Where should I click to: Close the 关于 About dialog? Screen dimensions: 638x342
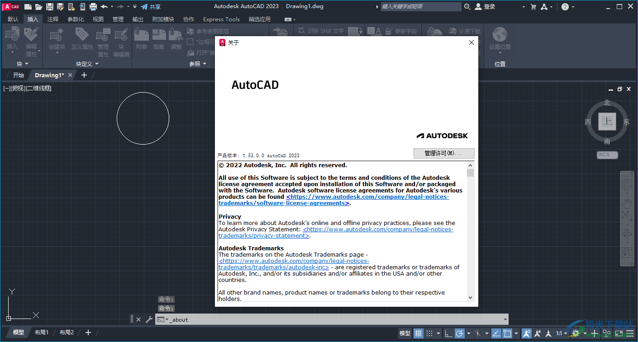471,42
